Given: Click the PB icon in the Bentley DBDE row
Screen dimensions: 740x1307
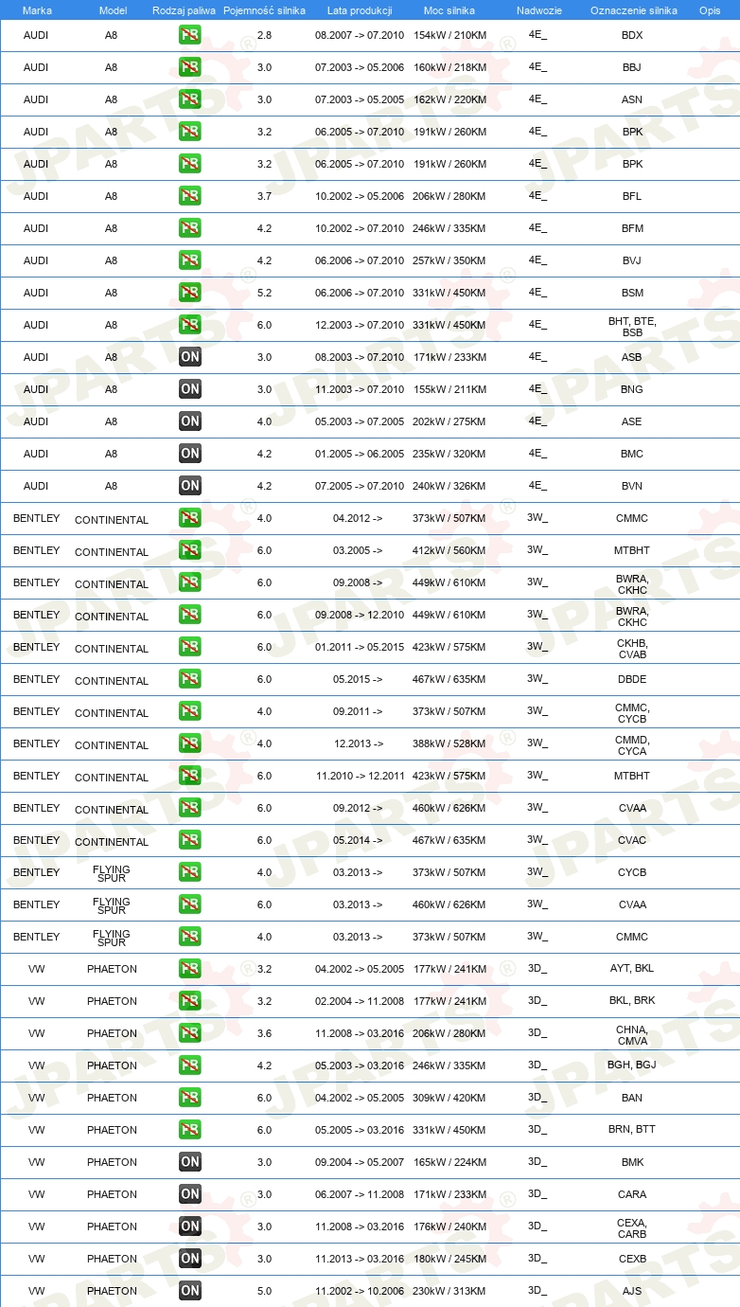Looking at the screenshot, I should (190, 679).
